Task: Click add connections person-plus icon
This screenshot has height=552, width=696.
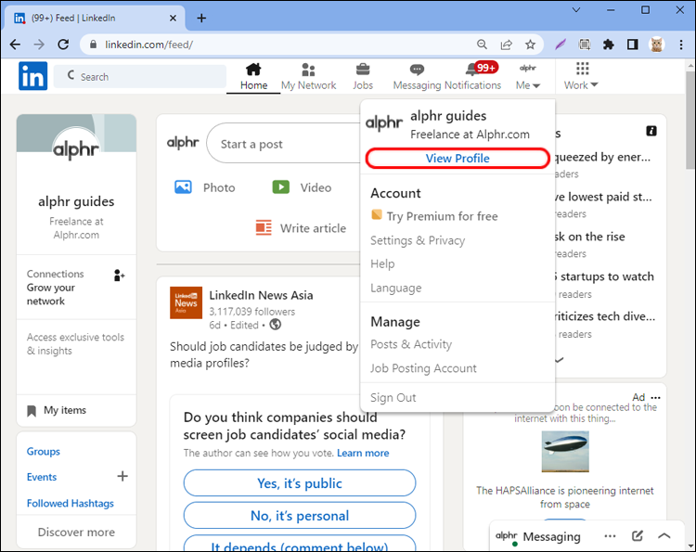Action: (119, 276)
